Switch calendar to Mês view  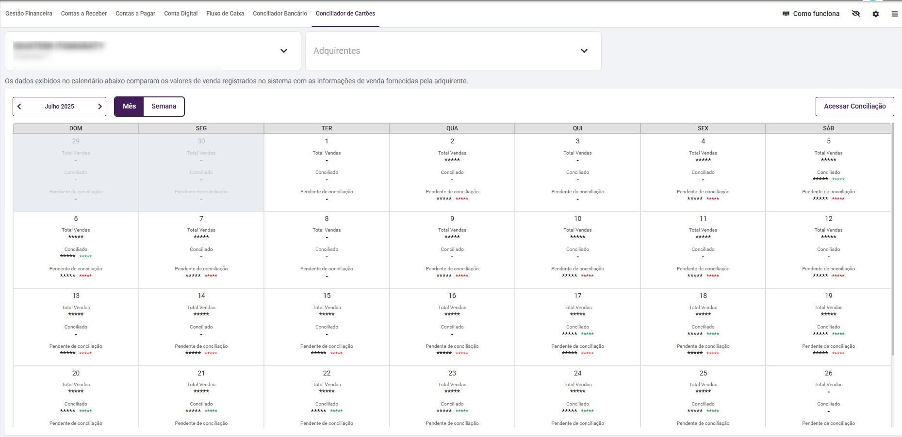coord(129,107)
